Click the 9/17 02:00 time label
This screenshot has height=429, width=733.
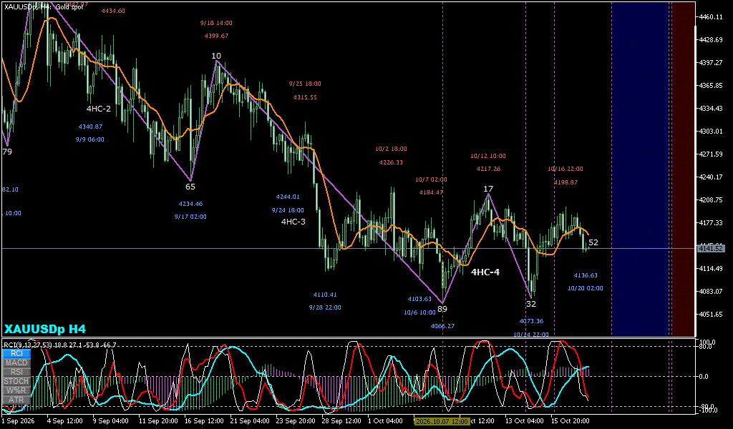click(x=190, y=217)
